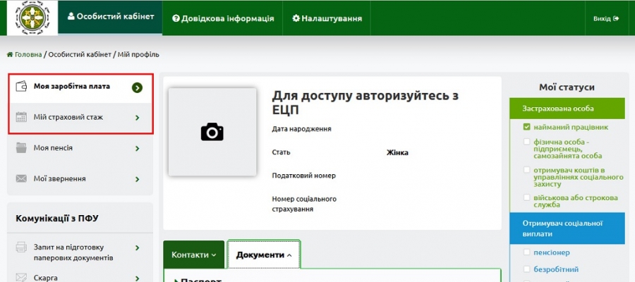Check the отримувач коштів в управліннях checkbox
The image size is (635, 282).
point(526,170)
